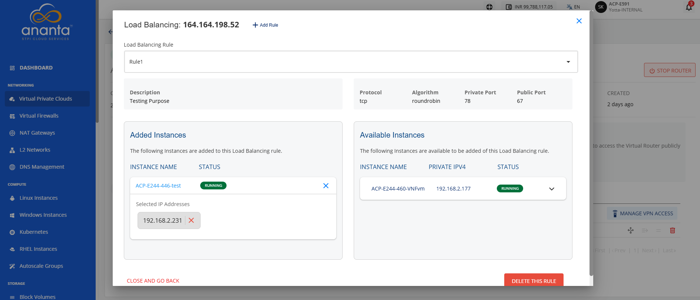Open the ACP-E244-446-test instance link
This screenshot has width=700, height=300.
click(158, 186)
